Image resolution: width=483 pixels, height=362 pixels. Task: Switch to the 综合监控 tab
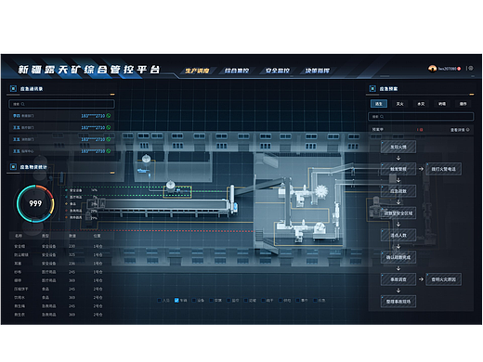click(237, 71)
